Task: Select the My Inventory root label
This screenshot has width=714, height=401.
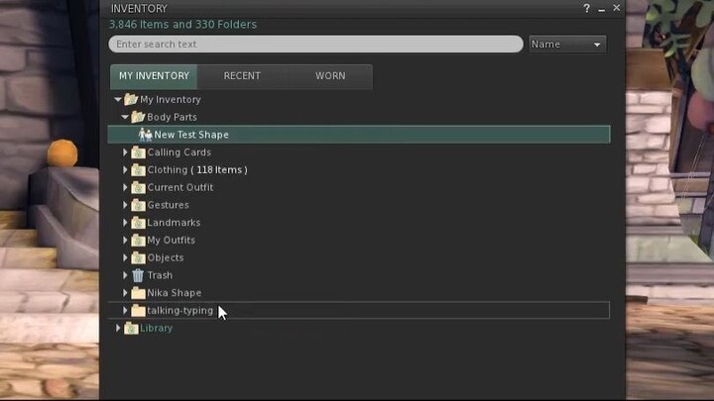Action: click(x=171, y=99)
